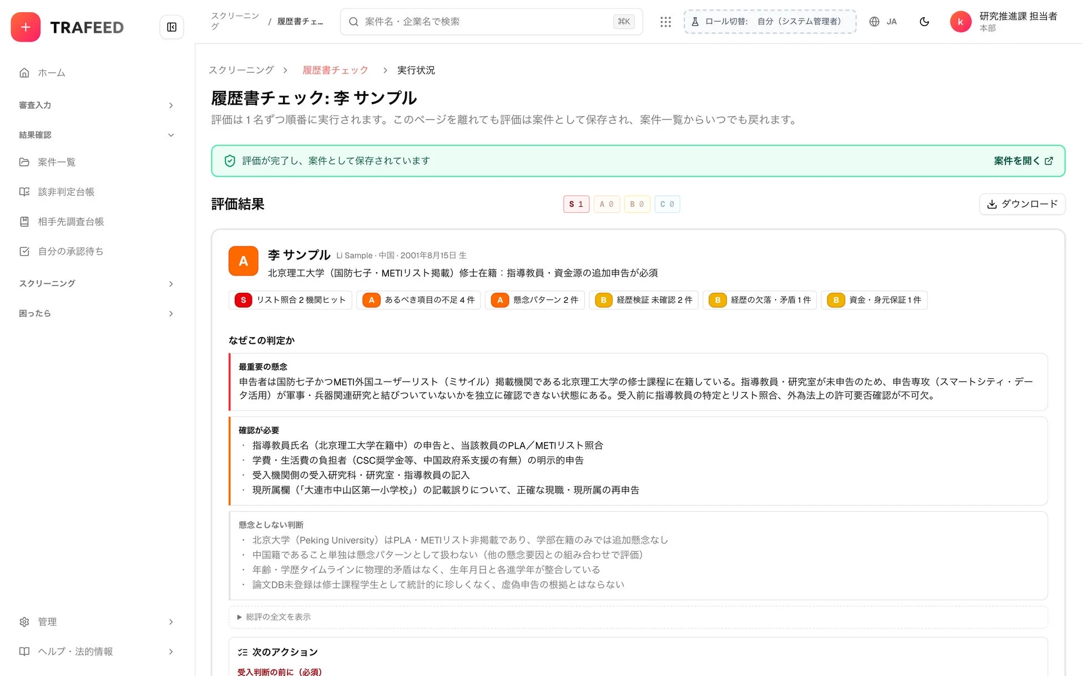This screenshot has height=676, width=1082.
Task: Click the large orange A grade badge
Action: pos(244,261)
